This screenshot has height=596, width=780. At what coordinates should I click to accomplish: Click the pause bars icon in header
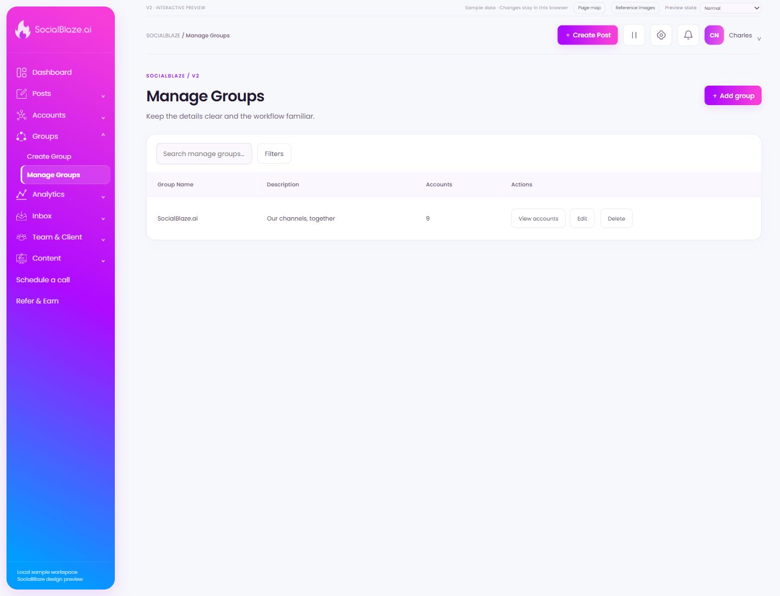(x=634, y=35)
